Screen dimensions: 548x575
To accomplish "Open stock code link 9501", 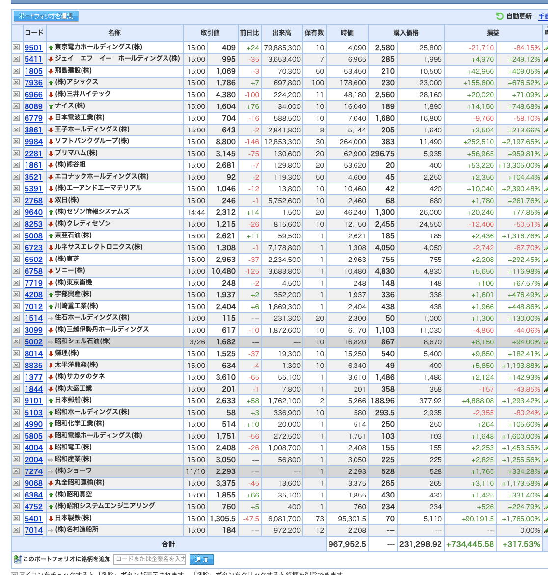I will click(33, 47).
